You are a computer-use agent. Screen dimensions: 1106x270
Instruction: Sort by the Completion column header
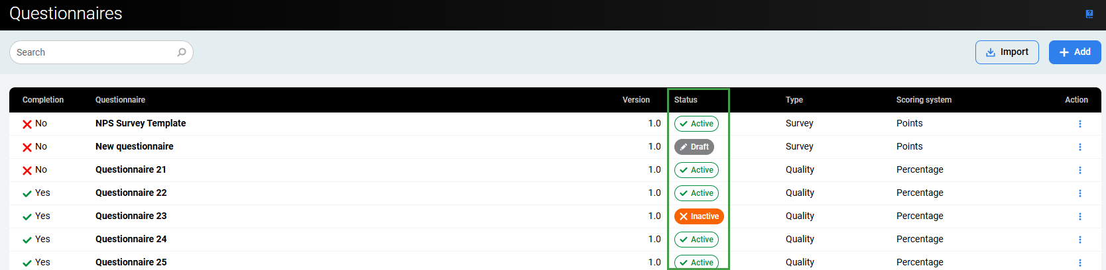[43, 100]
